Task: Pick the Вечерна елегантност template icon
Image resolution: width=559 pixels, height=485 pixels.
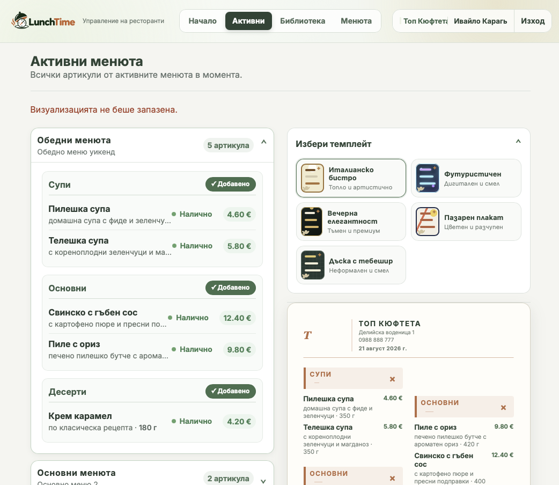Action: click(312, 222)
